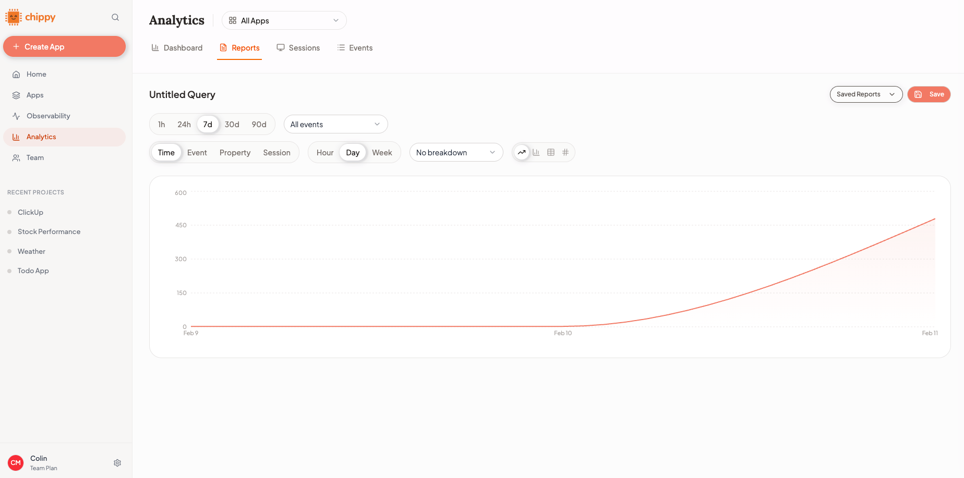Switch to the Reports tab
This screenshot has width=964, height=478.
(239, 48)
